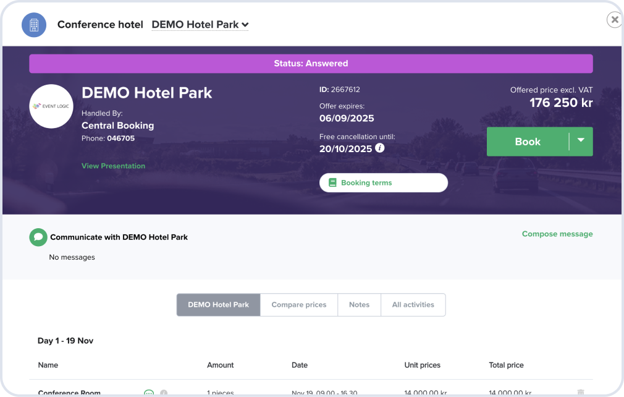Select the DEMO Hotel Park tab
The image size is (624, 397).
pyautogui.click(x=218, y=305)
